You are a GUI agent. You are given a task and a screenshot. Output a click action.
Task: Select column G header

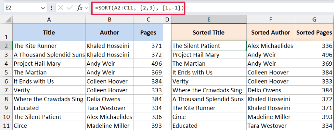point(314,19)
